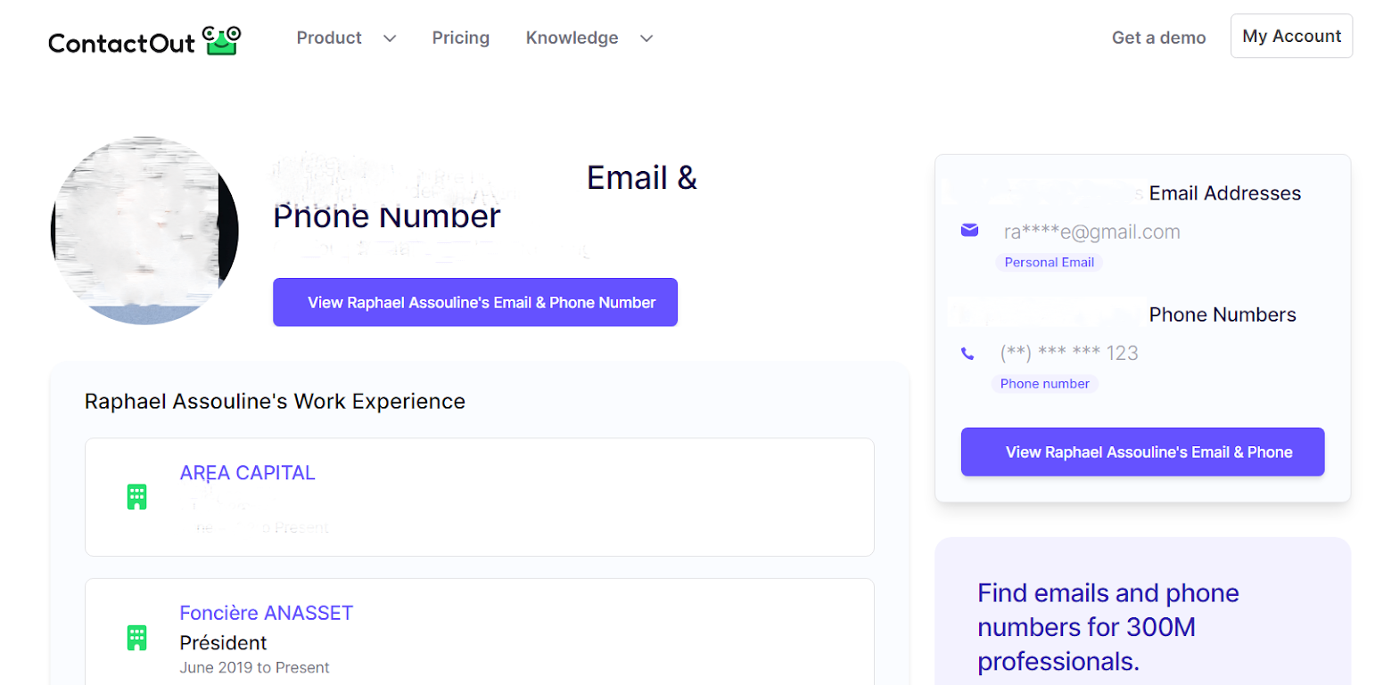Open the Foncière ANASSET company link

pos(267,613)
